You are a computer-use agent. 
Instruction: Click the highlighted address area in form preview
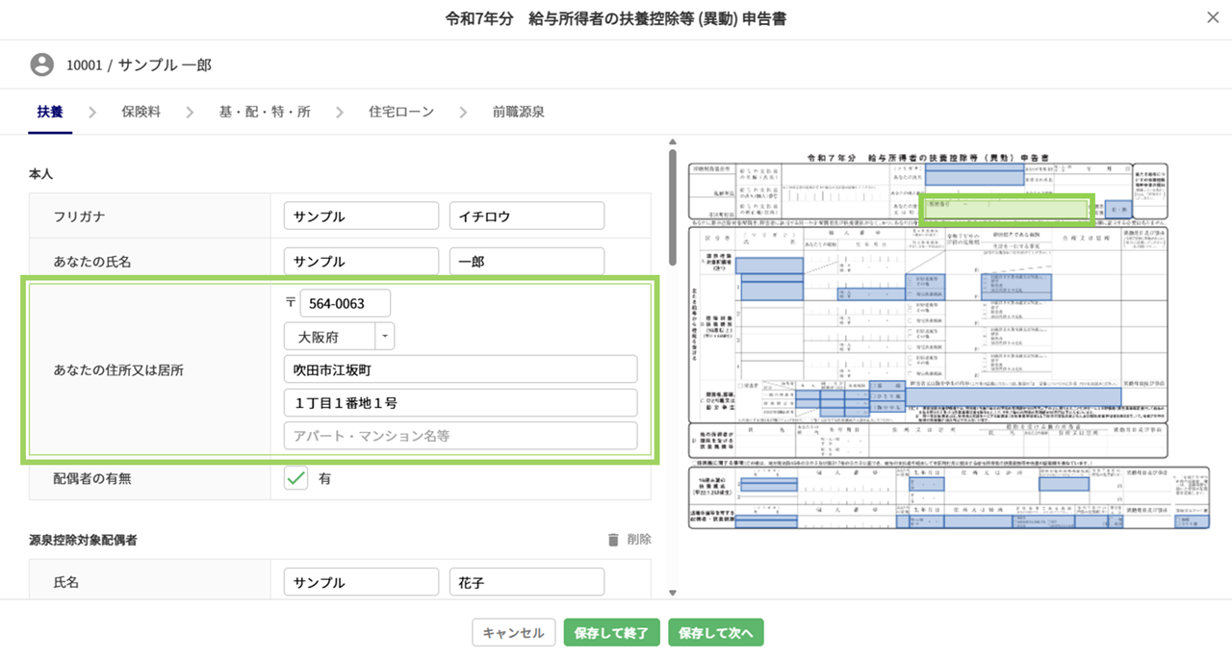pyautogui.click(x=1006, y=209)
